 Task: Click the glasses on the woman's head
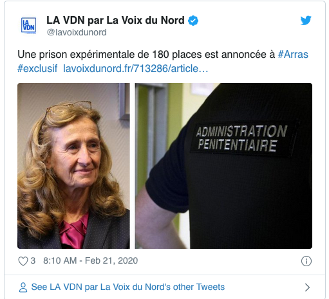[68, 108]
